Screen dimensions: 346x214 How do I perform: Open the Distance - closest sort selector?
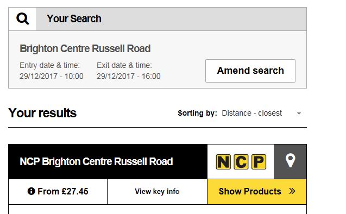(x=261, y=113)
